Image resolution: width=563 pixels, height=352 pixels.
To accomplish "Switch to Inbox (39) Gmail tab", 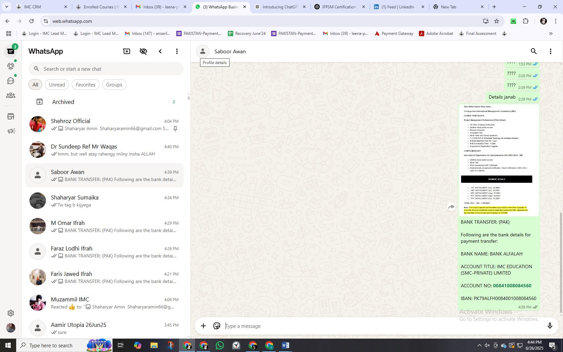I will coord(161,7).
